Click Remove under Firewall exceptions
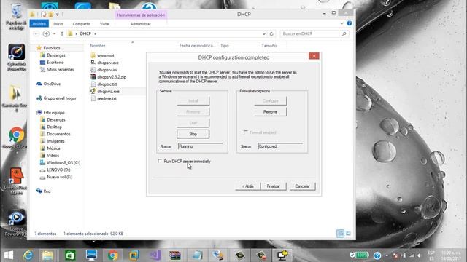The image size is (467, 262). [270, 112]
